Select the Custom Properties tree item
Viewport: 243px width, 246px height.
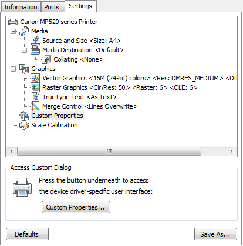(57, 116)
